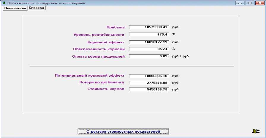Image resolution: width=266 pixels, height=138 pixels.
Task: Click the руб / руб unit text
Action: 180,56
